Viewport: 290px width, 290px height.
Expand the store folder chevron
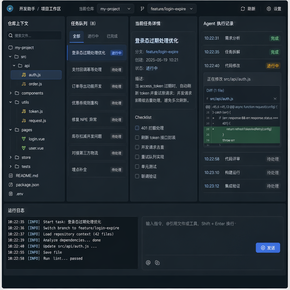pos(10,157)
